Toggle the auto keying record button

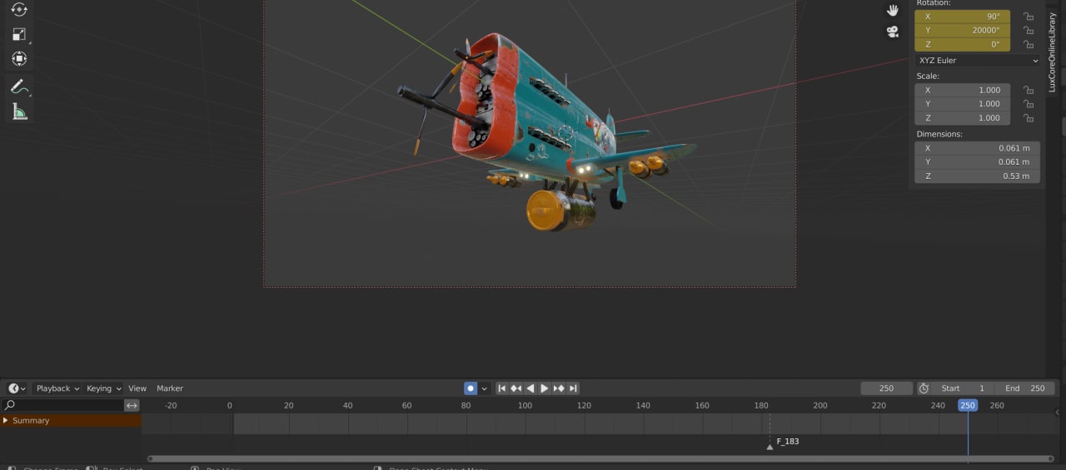(471, 388)
